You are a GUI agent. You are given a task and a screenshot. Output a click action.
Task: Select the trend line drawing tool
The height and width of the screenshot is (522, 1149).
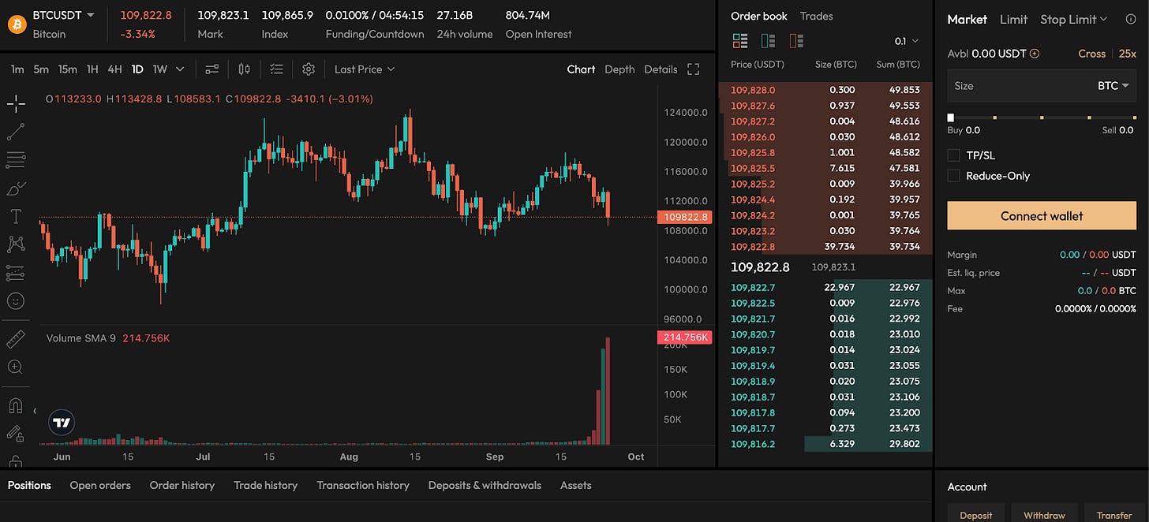point(16,132)
